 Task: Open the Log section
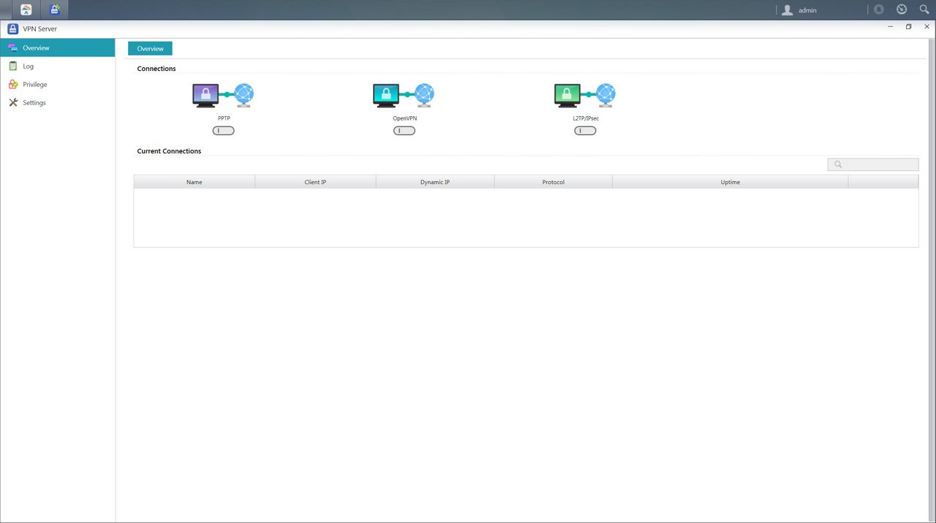tap(58, 66)
